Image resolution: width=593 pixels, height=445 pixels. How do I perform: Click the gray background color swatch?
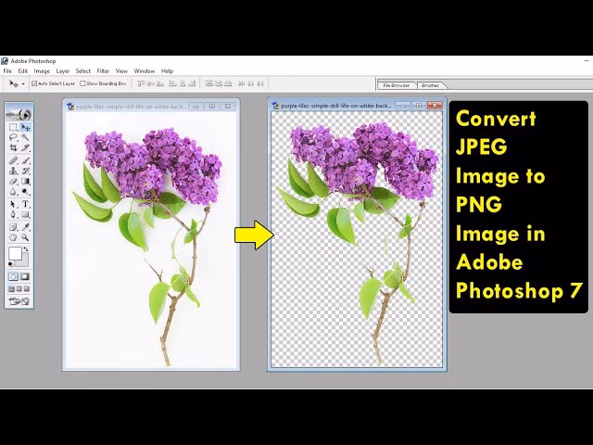tap(23, 261)
